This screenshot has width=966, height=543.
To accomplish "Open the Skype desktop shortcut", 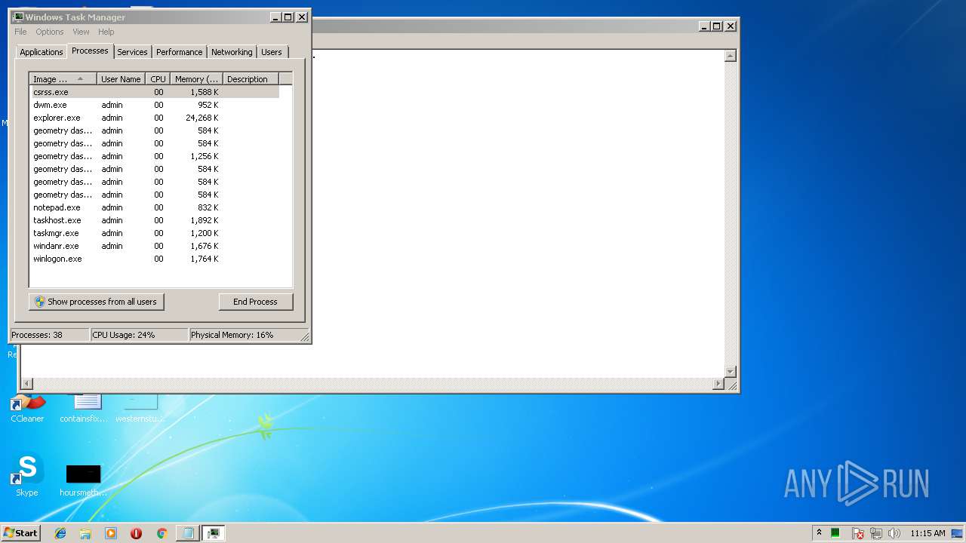I will click(27, 475).
